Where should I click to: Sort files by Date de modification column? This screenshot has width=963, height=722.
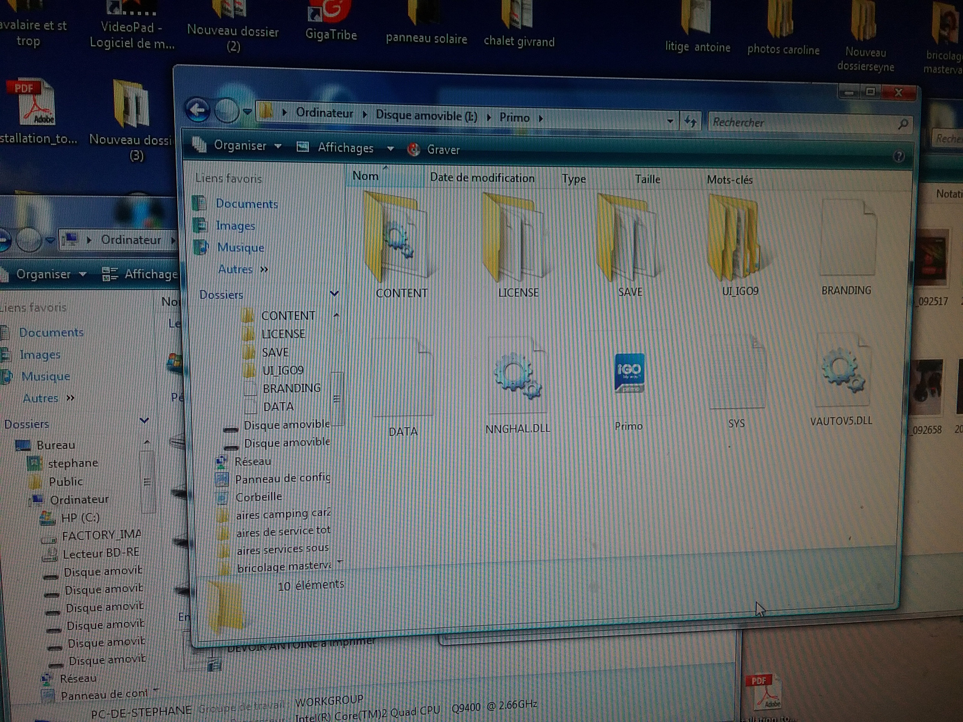(x=482, y=178)
